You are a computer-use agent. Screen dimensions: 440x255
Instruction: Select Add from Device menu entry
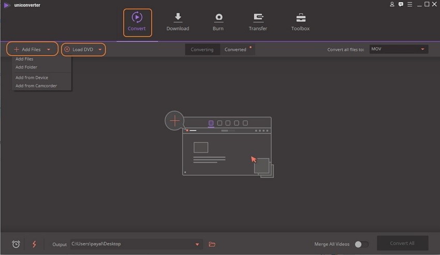click(32, 78)
